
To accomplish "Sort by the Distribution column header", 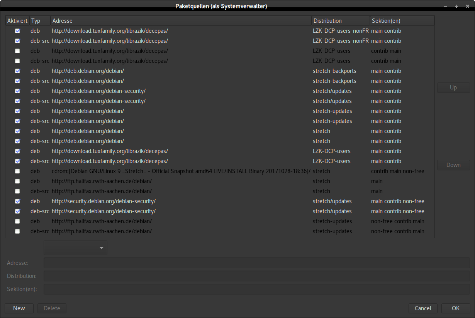I will pyautogui.click(x=341, y=21).
